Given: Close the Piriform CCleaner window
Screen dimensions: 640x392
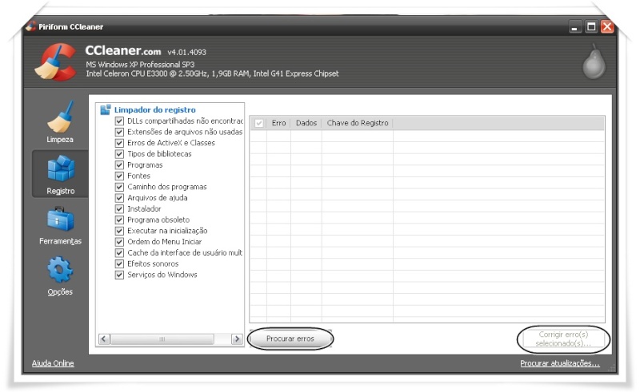Looking at the screenshot, I should [x=607, y=27].
